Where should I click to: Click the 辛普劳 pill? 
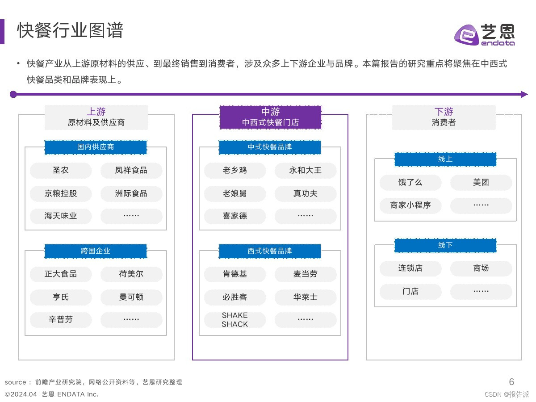tap(61, 320)
